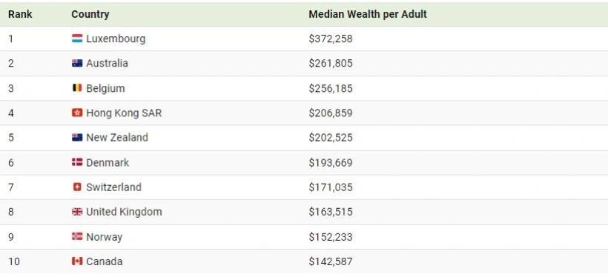Click the Australia flag icon

(77, 63)
